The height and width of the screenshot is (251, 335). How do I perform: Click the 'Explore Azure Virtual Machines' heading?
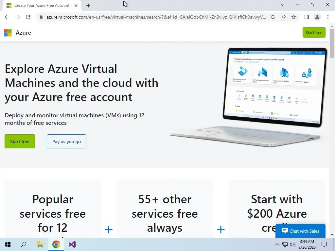click(81, 83)
